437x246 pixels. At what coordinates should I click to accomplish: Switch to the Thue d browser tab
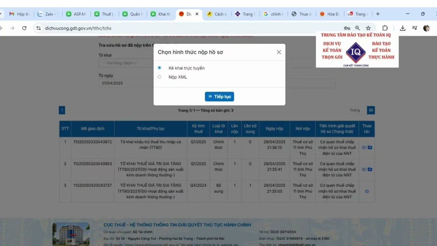point(301,14)
